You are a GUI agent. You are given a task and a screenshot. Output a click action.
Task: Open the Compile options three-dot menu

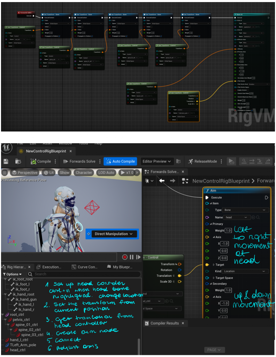coord(55,161)
